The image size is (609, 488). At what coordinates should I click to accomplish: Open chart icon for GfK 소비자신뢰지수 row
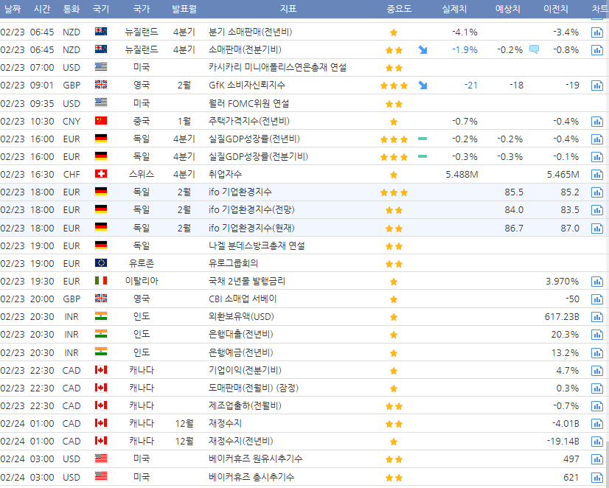597,86
